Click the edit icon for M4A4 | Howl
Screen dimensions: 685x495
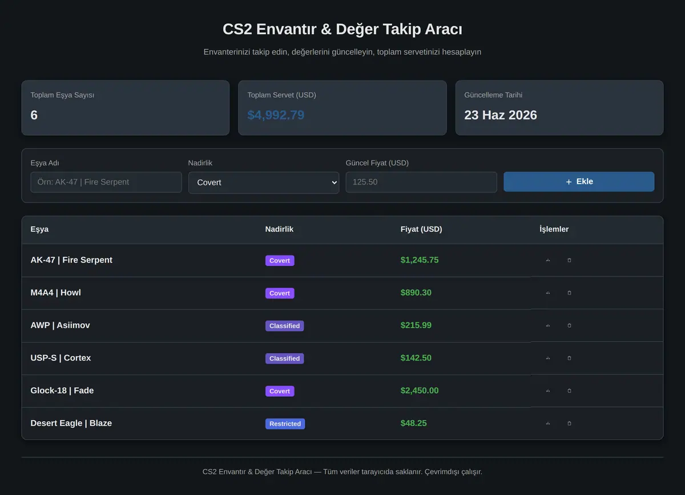(x=548, y=293)
